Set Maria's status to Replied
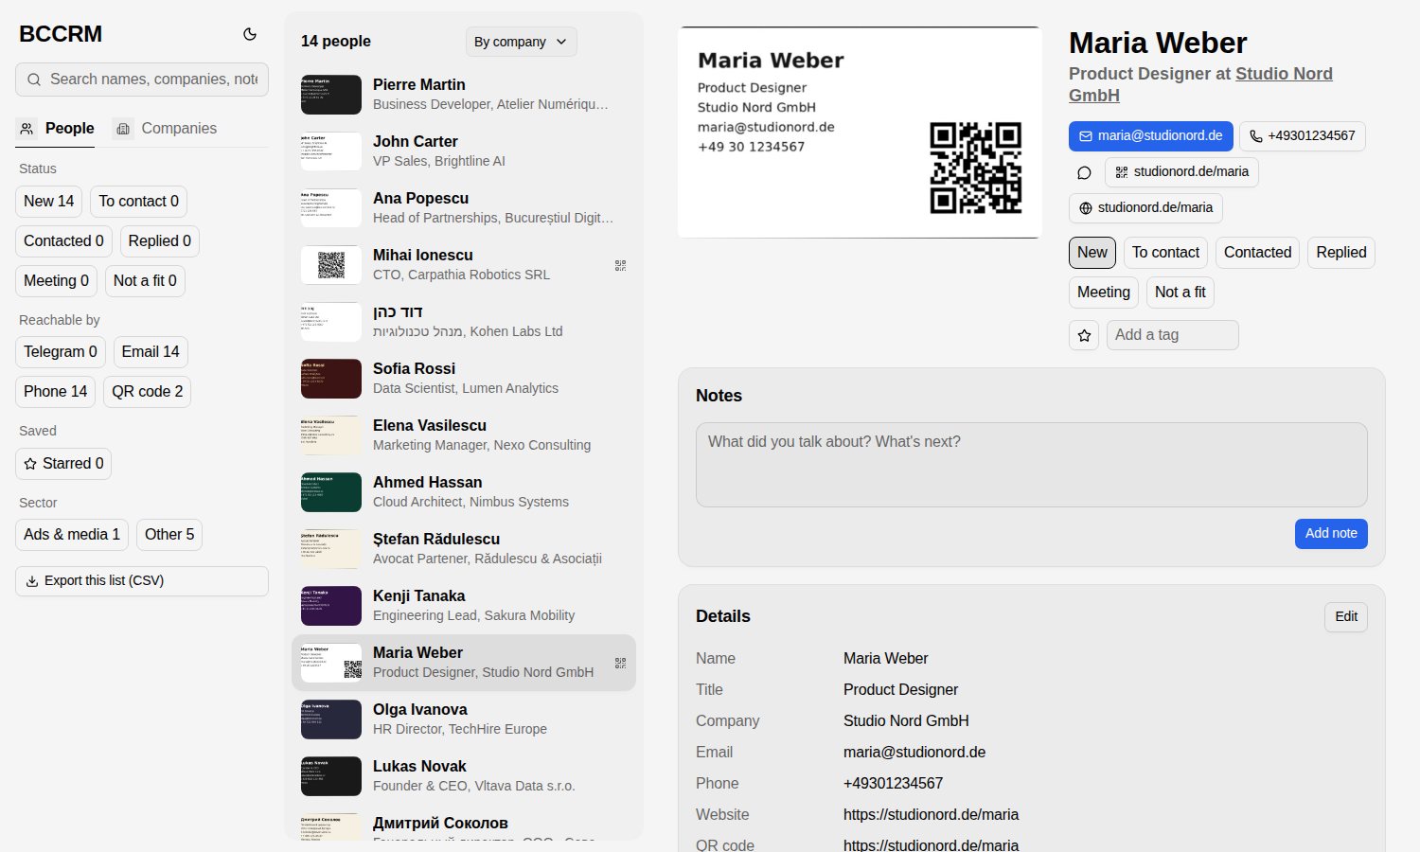This screenshot has width=1420, height=852. pyautogui.click(x=1341, y=253)
